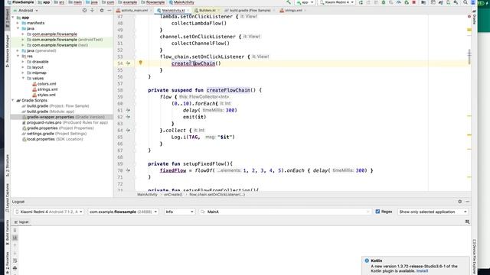Click the yellow intention lightbulb on line 54

pyautogui.click(x=140, y=63)
